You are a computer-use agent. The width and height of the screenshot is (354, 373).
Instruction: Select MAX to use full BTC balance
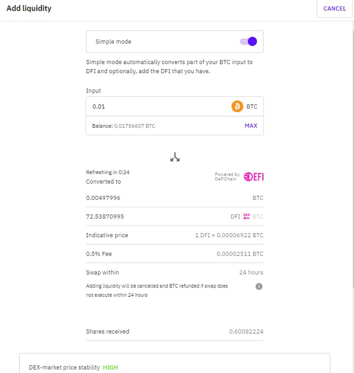(x=251, y=126)
